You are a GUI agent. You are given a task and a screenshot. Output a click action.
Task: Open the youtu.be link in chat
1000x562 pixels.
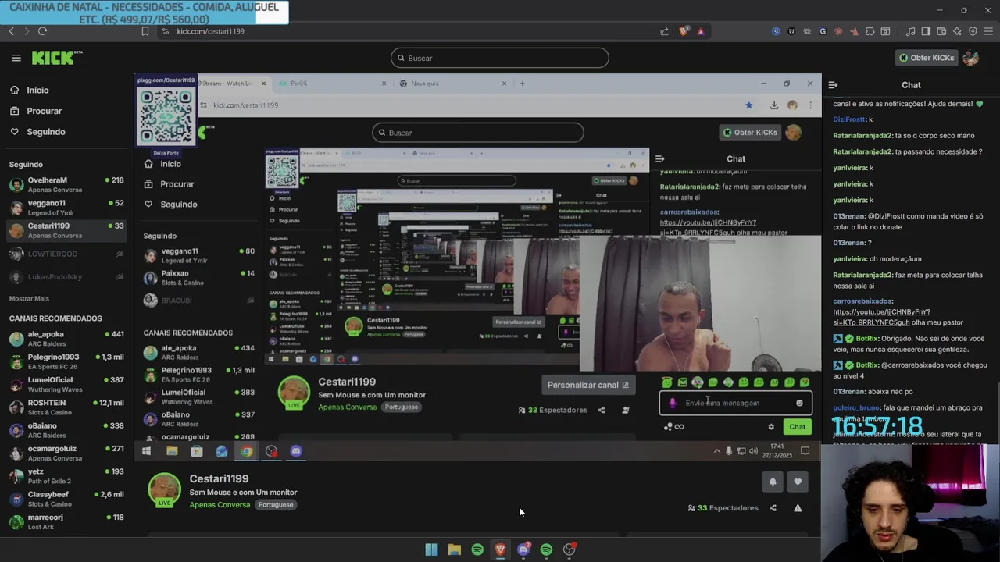coord(881,317)
